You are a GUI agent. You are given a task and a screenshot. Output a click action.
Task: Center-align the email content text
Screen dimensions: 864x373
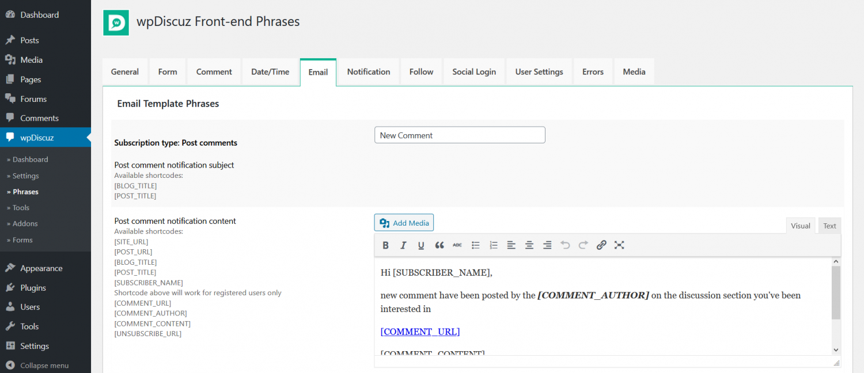(529, 245)
